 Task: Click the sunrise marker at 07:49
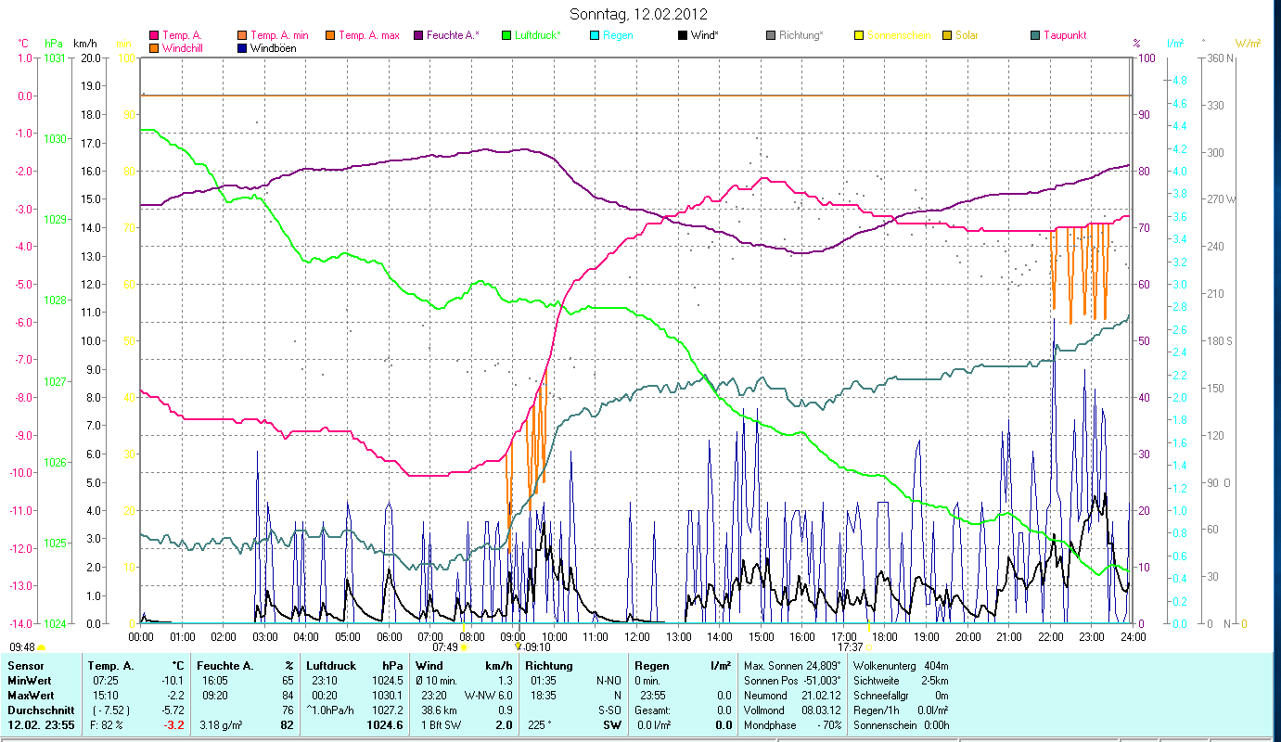click(x=464, y=647)
